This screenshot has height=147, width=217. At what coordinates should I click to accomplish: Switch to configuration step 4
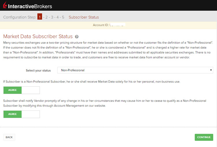point(58,17)
